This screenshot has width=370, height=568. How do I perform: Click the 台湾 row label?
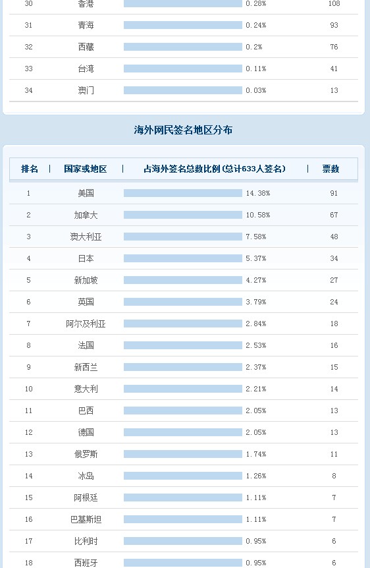(86, 69)
